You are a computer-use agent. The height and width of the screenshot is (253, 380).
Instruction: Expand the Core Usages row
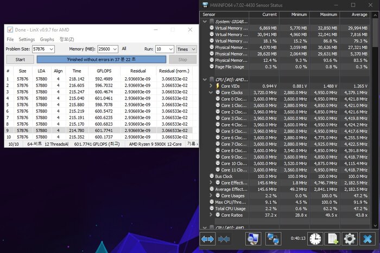point(211,195)
